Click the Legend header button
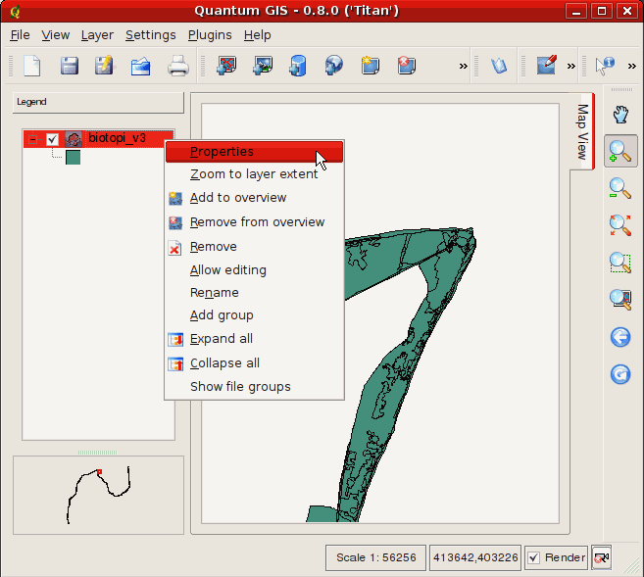This screenshot has height=577, width=644. pyautogui.click(x=98, y=102)
